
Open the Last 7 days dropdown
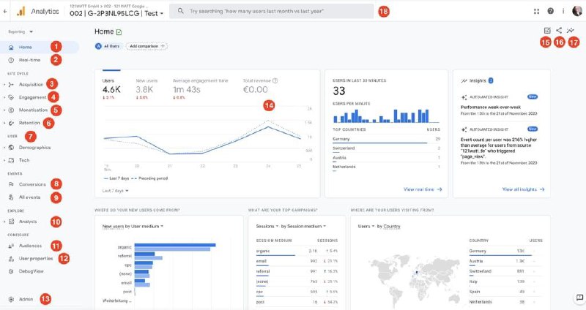pos(116,191)
